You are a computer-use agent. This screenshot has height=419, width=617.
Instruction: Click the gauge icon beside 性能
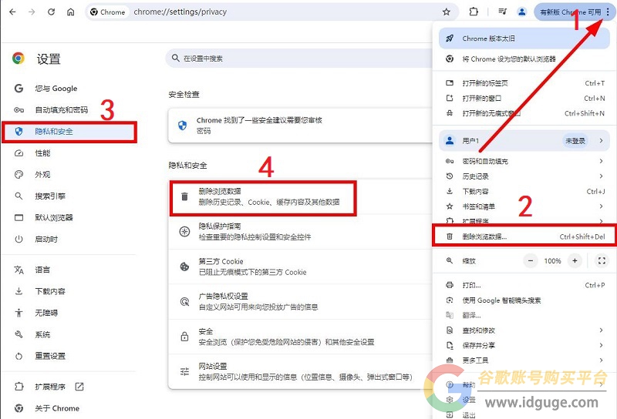pos(19,153)
